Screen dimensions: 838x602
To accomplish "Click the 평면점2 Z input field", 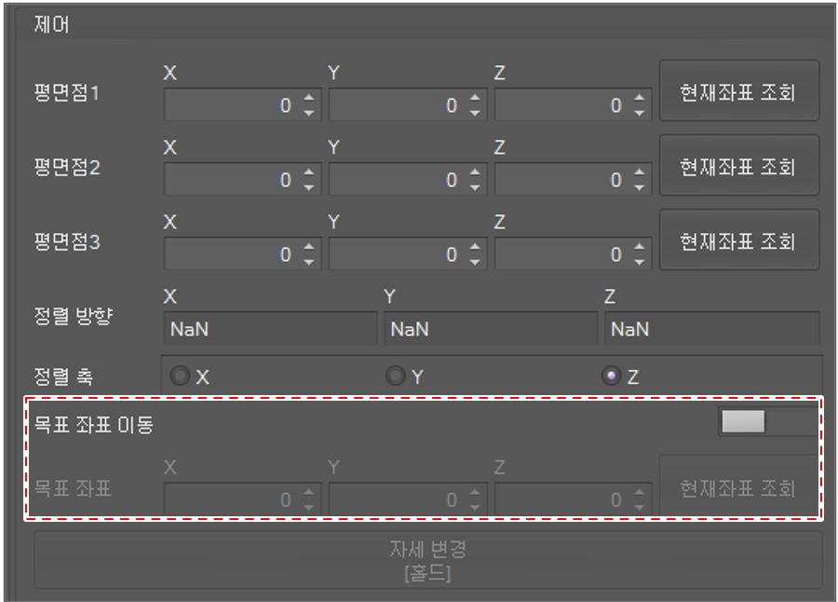I will (x=561, y=180).
